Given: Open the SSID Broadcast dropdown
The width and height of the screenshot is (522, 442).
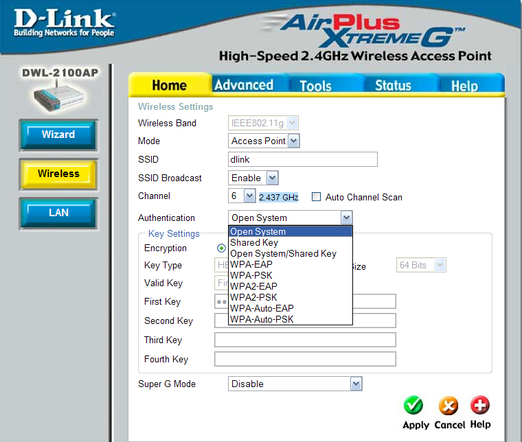Looking at the screenshot, I should click(253, 178).
